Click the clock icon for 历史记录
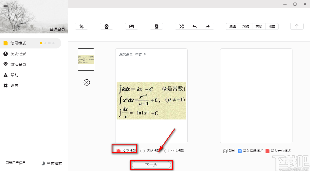310x171 pixels. pos(6,54)
